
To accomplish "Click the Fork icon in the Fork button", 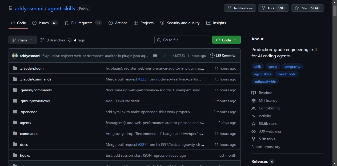I will click(264, 8).
